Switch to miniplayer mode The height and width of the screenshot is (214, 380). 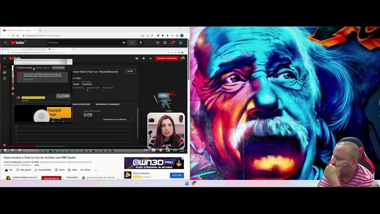168,150
